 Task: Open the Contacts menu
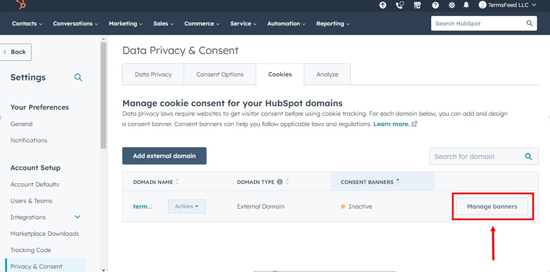[27, 24]
